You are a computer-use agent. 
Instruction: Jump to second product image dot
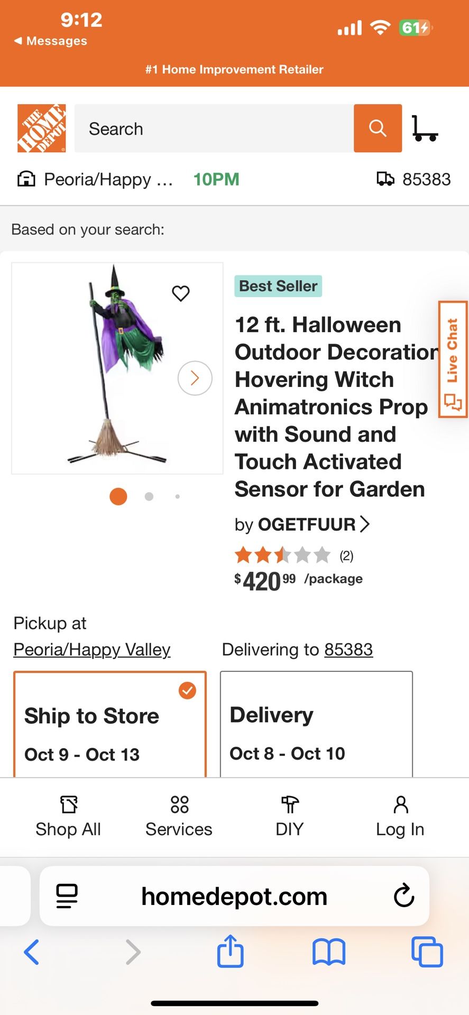149,496
